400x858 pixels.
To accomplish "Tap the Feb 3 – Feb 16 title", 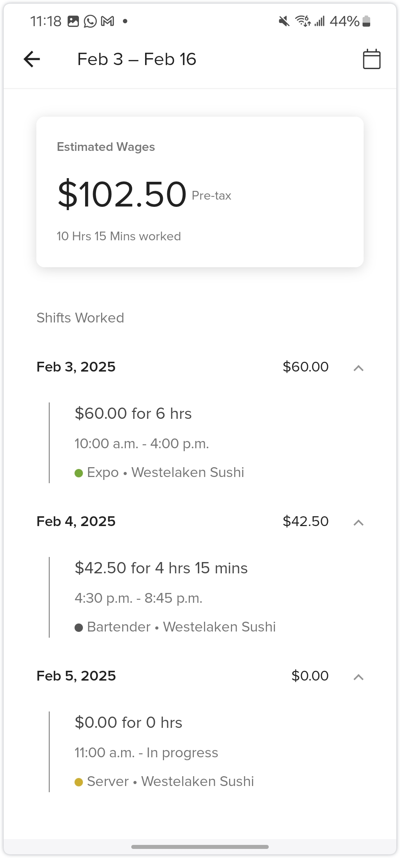I will pos(137,59).
